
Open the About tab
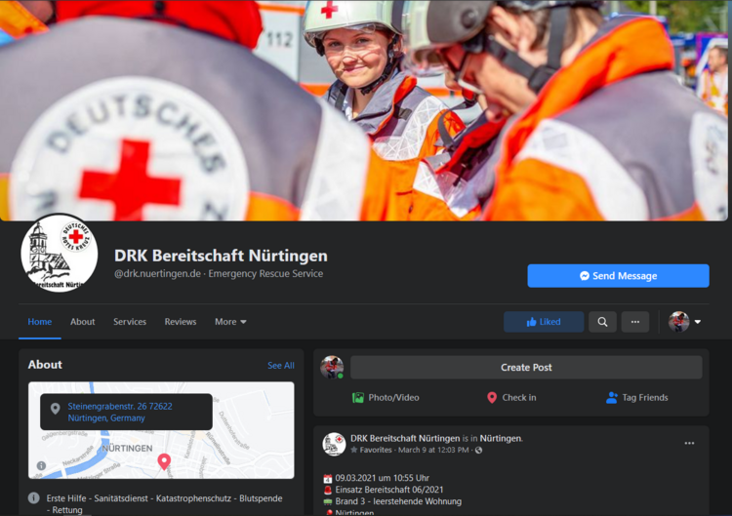tap(83, 322)
